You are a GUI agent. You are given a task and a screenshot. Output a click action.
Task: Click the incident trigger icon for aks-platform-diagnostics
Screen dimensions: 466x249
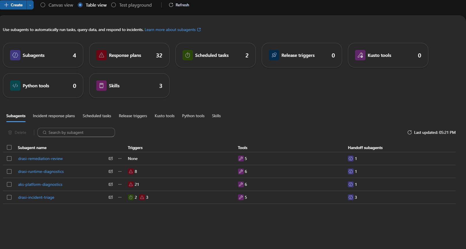tap(131, 184)
